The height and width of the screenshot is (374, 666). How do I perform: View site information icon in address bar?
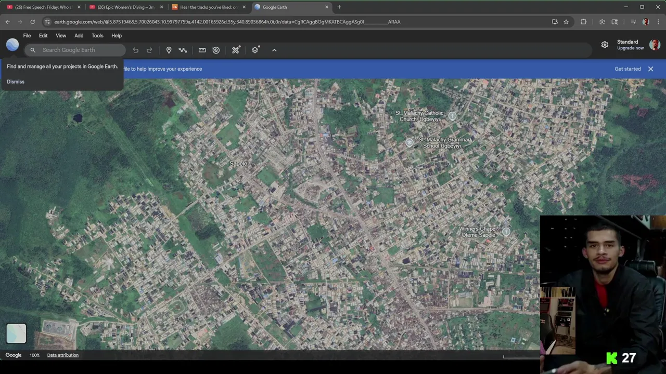coord(47,22)
